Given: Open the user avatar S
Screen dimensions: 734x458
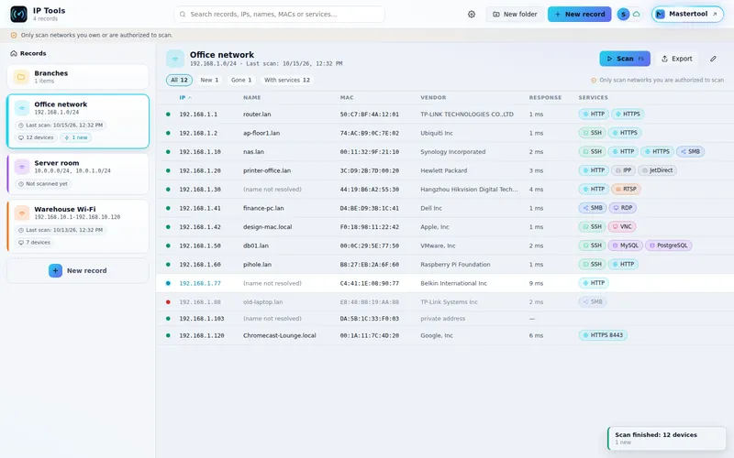Looking at the screenshot, I should 623,14.
